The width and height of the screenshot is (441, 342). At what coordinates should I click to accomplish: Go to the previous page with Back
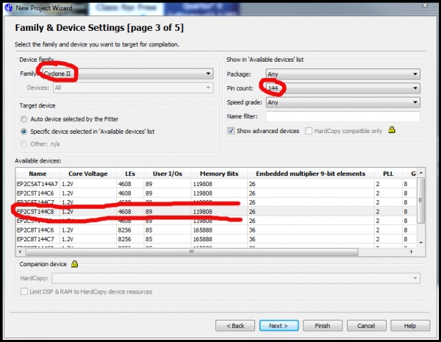(235, 326)
